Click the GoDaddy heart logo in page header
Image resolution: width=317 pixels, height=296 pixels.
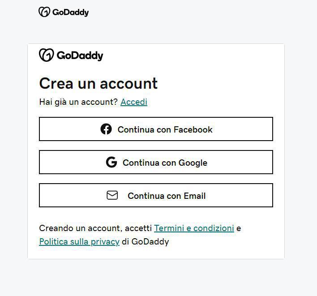point(44,12)
